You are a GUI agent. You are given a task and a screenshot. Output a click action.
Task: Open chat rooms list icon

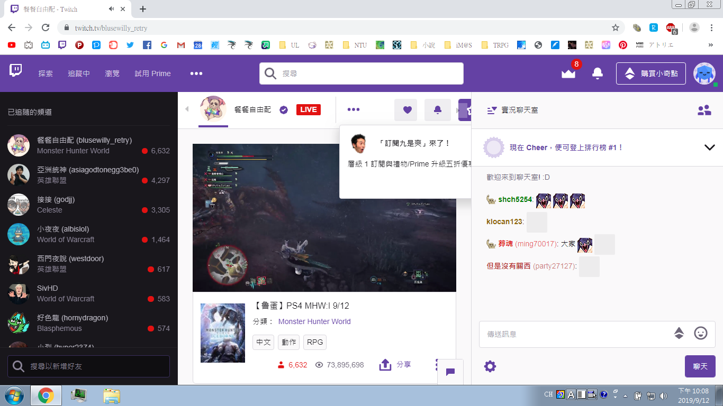pyautogui.click(x=492, y=110)
